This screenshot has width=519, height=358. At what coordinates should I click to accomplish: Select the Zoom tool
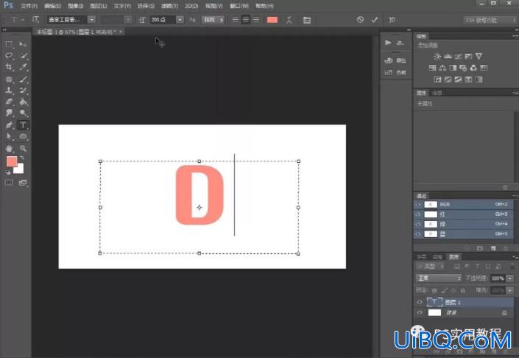tap(23, 148)
